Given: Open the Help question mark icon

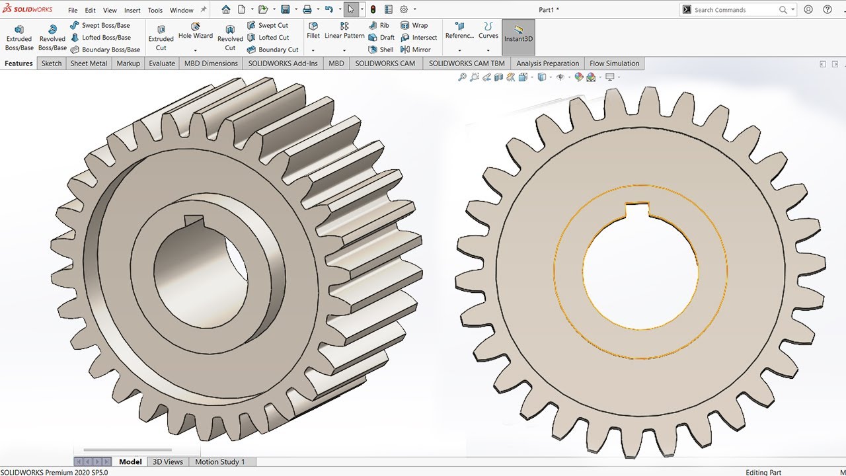Looking at the screenshot, I should click(827, 9).
